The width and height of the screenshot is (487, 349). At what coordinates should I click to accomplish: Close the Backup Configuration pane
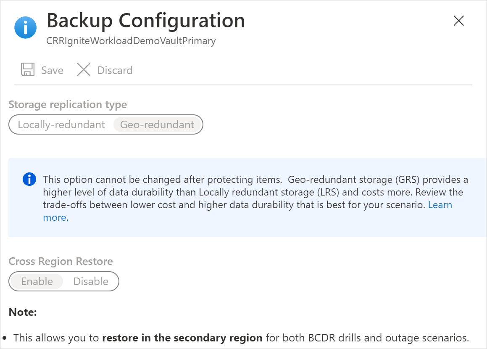(x=458, y=21)
